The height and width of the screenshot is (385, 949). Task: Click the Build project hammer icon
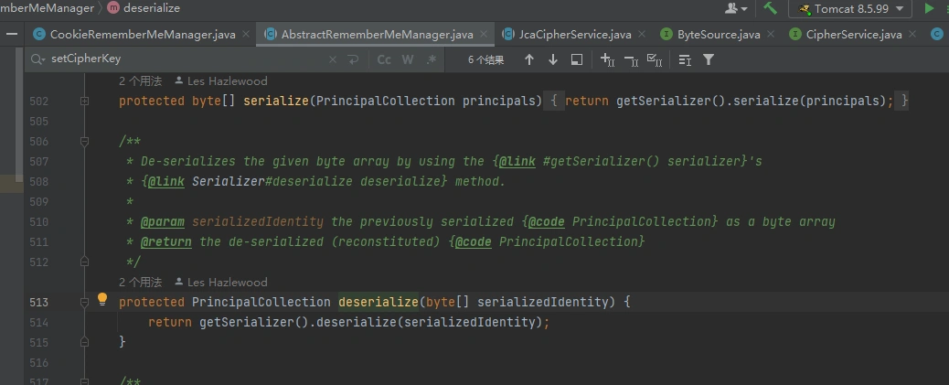[x=771, y=8]
